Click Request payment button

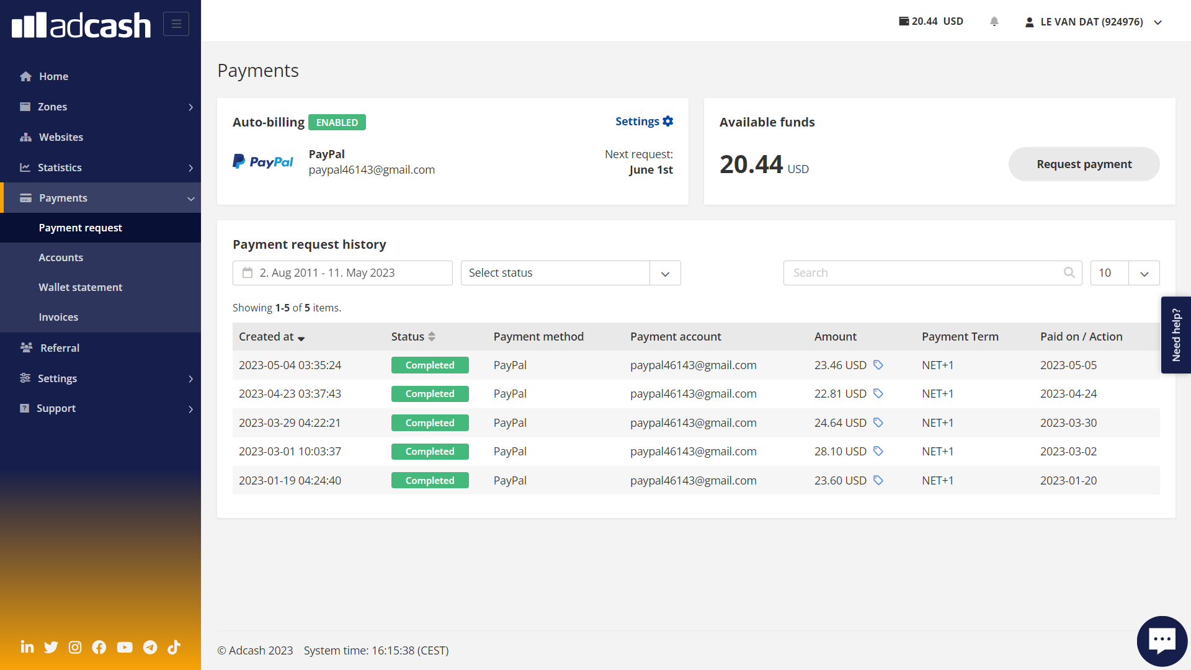pos(1084,164)
